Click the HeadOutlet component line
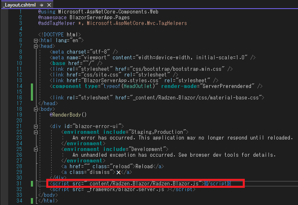The width and height of the screenshot is (298, 205). point(156,86)
